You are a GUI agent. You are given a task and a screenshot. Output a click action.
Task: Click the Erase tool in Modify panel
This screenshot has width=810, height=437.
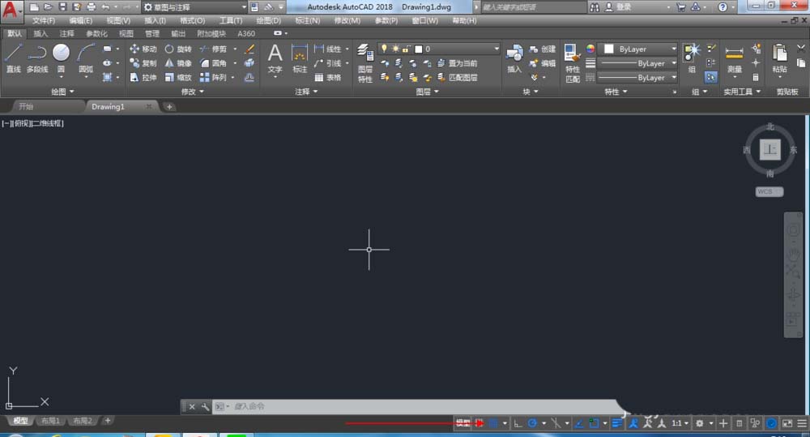[249, 49]
